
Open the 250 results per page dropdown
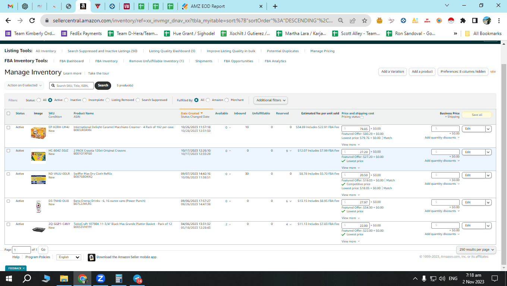[x=476, y=250]
